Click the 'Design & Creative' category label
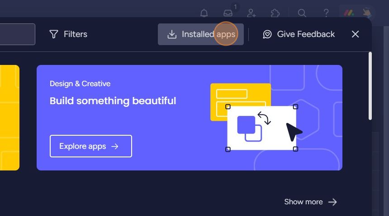Viewport: 389px width, 216px height. coord(80,83)
